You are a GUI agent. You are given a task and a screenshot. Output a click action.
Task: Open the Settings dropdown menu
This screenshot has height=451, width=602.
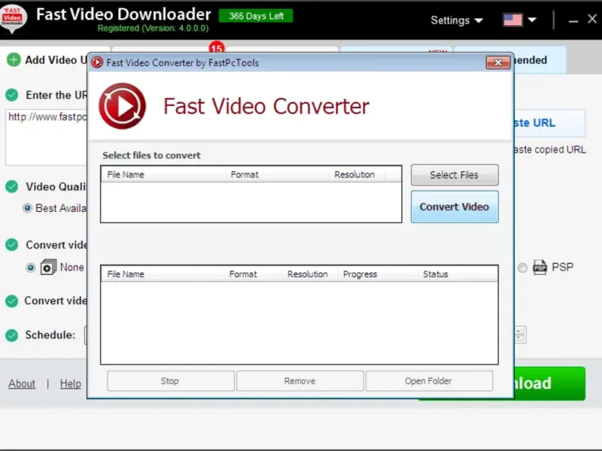457,20
